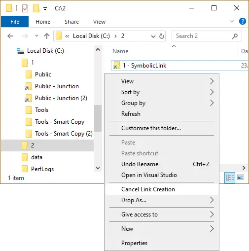
Task: Open the Home ribbon tab
Action: 43,22
